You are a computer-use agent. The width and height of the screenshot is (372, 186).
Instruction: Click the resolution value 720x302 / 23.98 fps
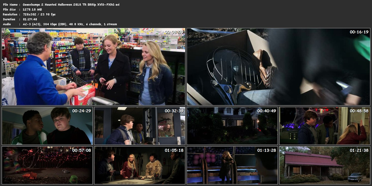39,14
